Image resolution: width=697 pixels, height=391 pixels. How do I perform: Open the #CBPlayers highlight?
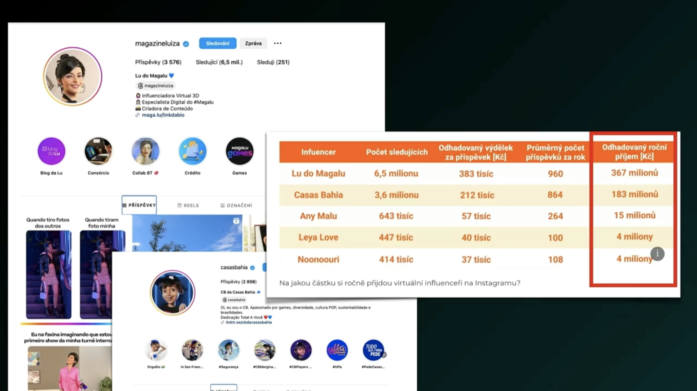(301, 350)
